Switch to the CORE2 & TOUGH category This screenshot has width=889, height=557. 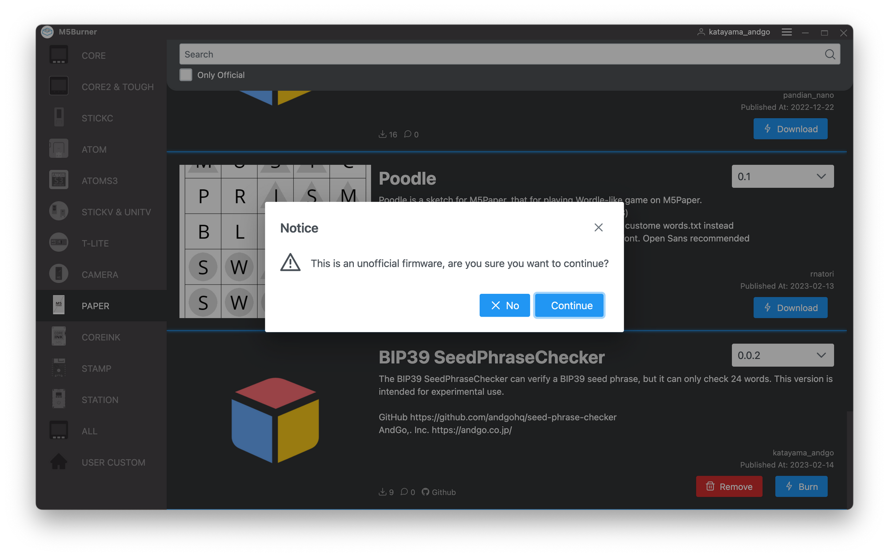tap(117, 87)
